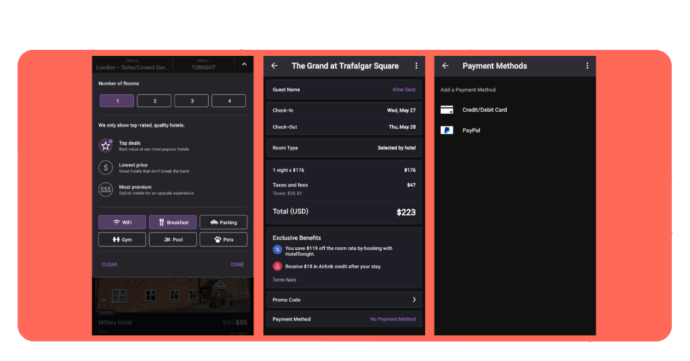Open the Room Type row Selected by hotel

(x=344, y=147)
